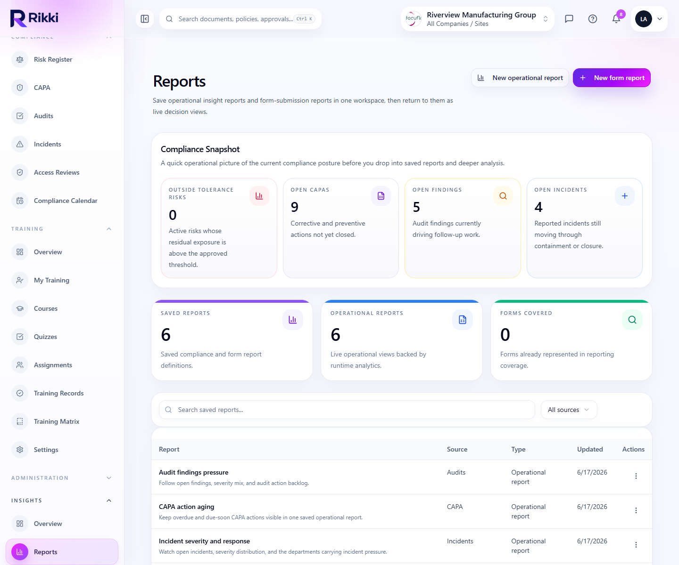679x565 pixels.
Task: Click the Quizzes icon
Action: [x=20, y=337]
